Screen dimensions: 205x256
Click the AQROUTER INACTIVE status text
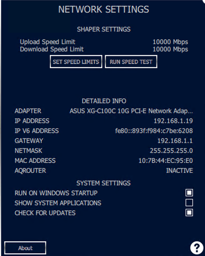coord(179,171)
